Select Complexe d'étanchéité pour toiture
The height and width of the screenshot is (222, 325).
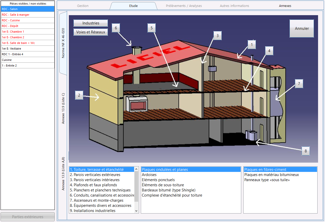point(191,195)
